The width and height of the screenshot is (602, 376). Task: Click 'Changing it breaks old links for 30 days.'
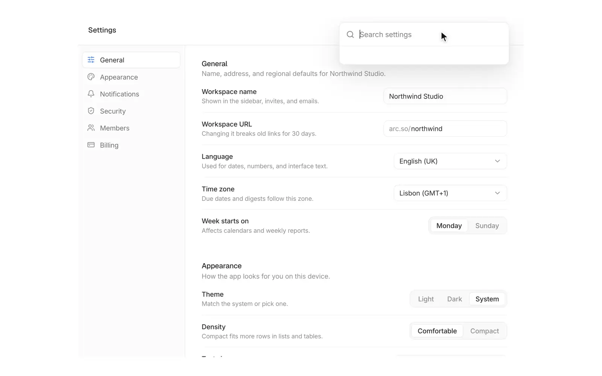(x=259, y=133)
